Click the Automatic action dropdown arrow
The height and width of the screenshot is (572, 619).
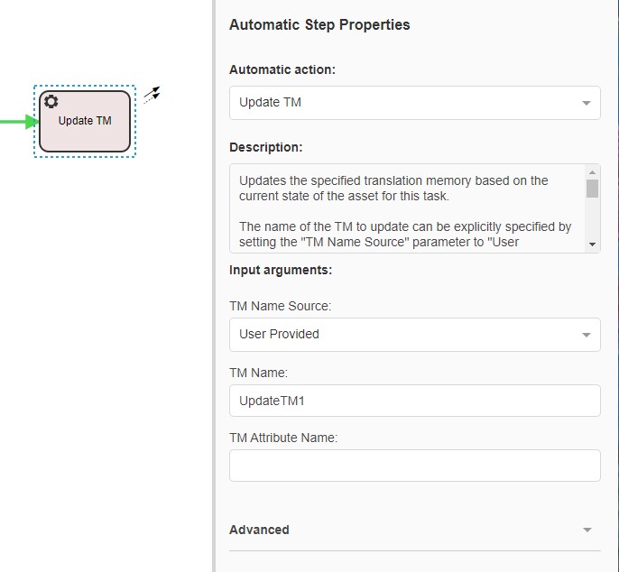coord(587,103)
